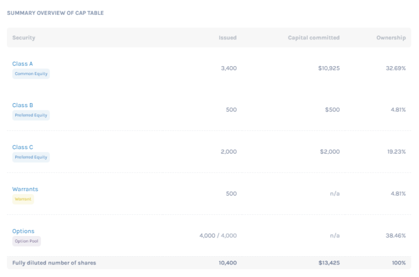Select the $10,925 capital committed value
419x277 pixels.
(x=328, y=68)
